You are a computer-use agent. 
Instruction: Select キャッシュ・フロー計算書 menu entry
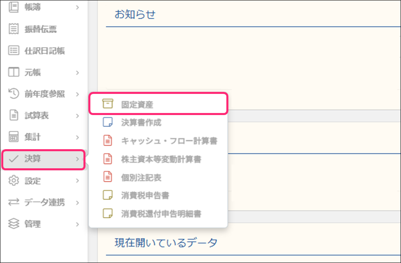pos(169,141)
